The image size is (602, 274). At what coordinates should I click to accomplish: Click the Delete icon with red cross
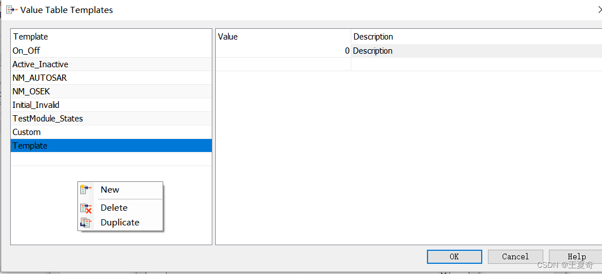86,208
